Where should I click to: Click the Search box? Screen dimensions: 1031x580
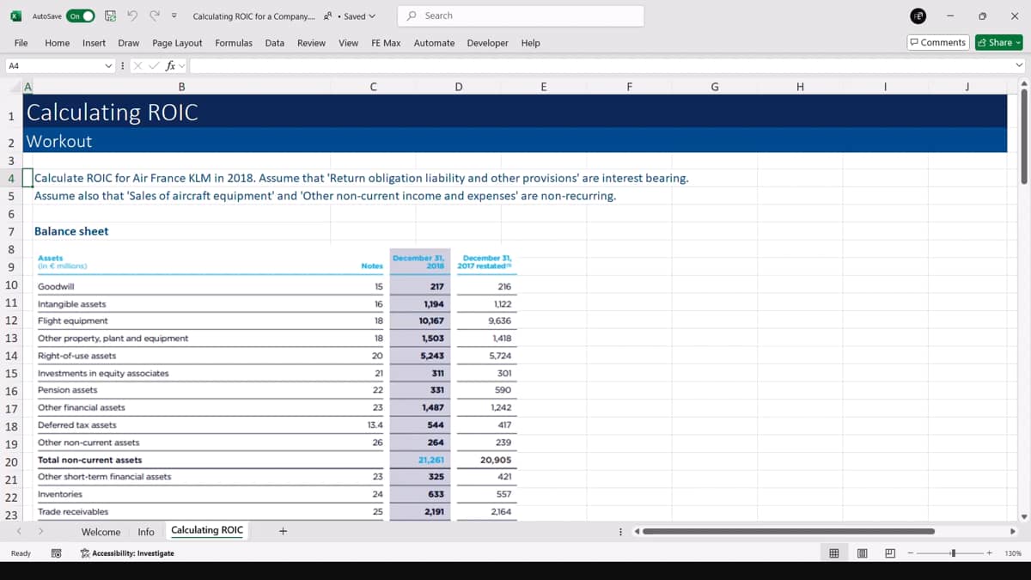pyautogui.click(x=521, y=15)
